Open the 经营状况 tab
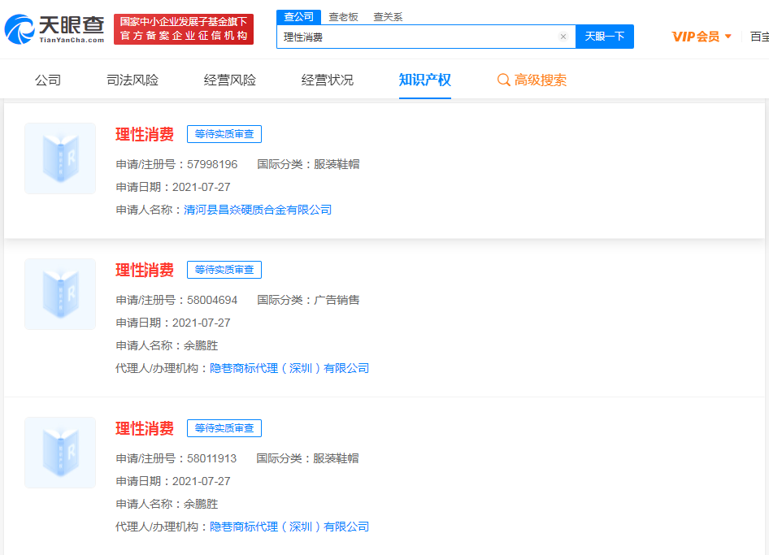Viewport: 769px width, 555px height. point(327,80)
